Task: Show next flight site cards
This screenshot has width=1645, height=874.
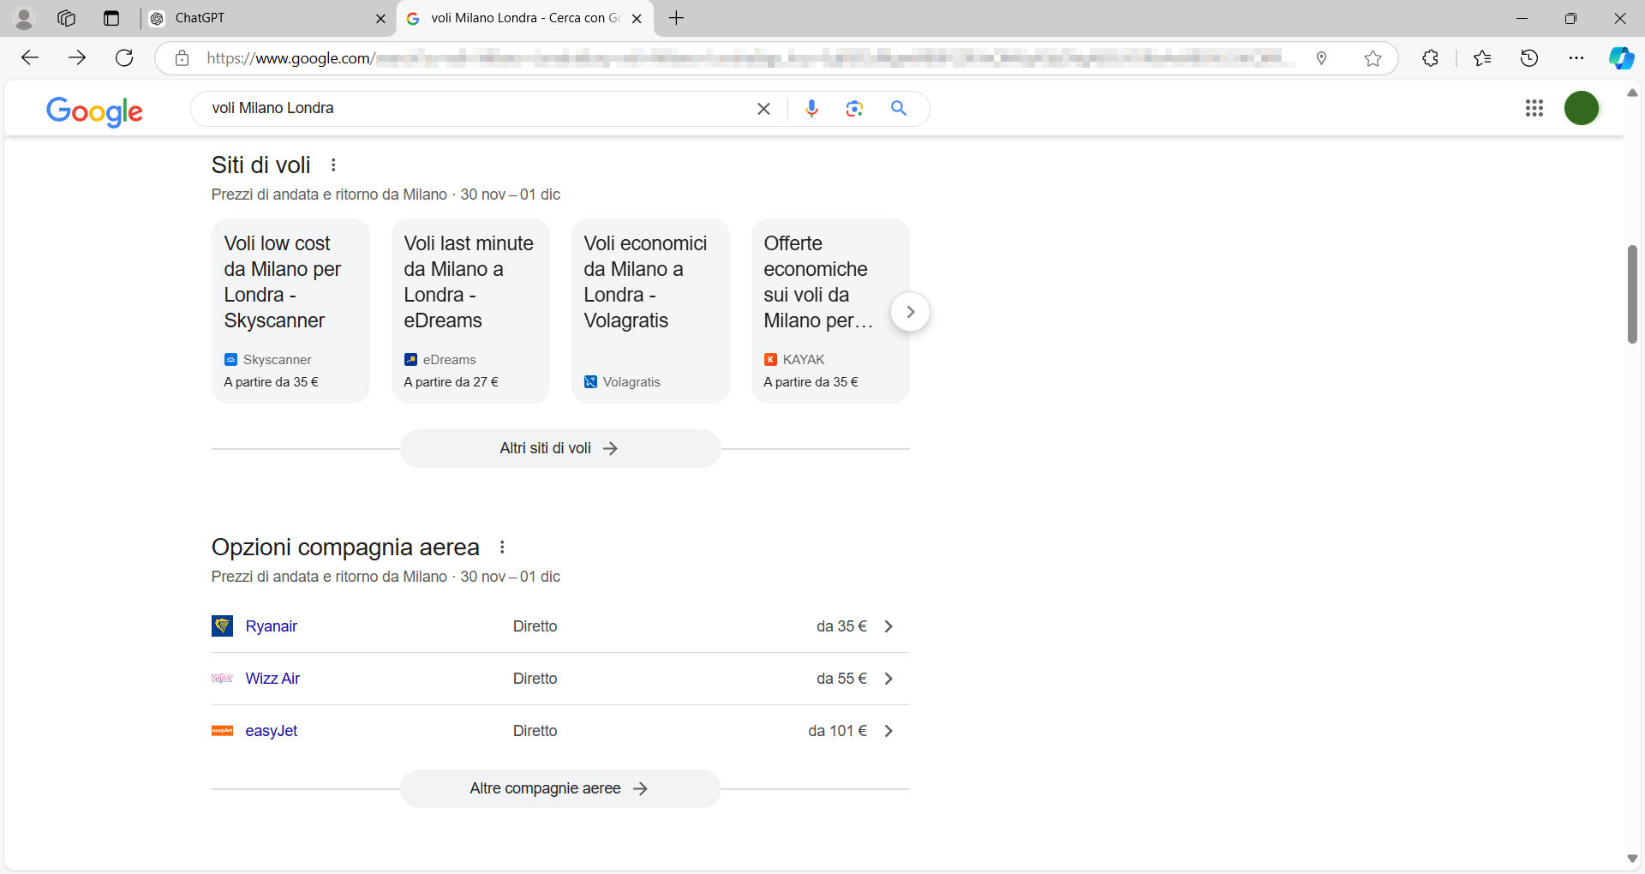Action: click(910, 312)
